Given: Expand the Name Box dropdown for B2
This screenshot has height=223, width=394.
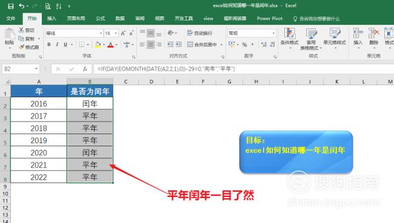Looking at the screenshot, I should [36, 69].
